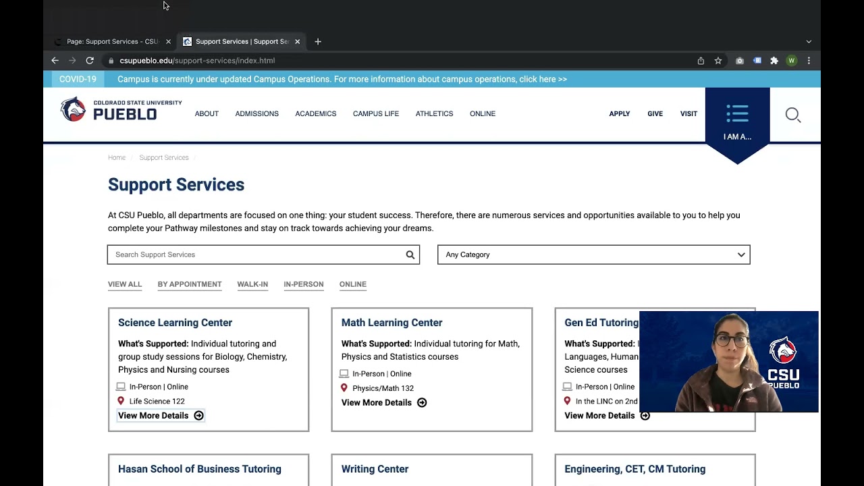Switch to 'Page: Support Services' browser tab
This screenshot has height=486, width=864.
coord(113,41)
